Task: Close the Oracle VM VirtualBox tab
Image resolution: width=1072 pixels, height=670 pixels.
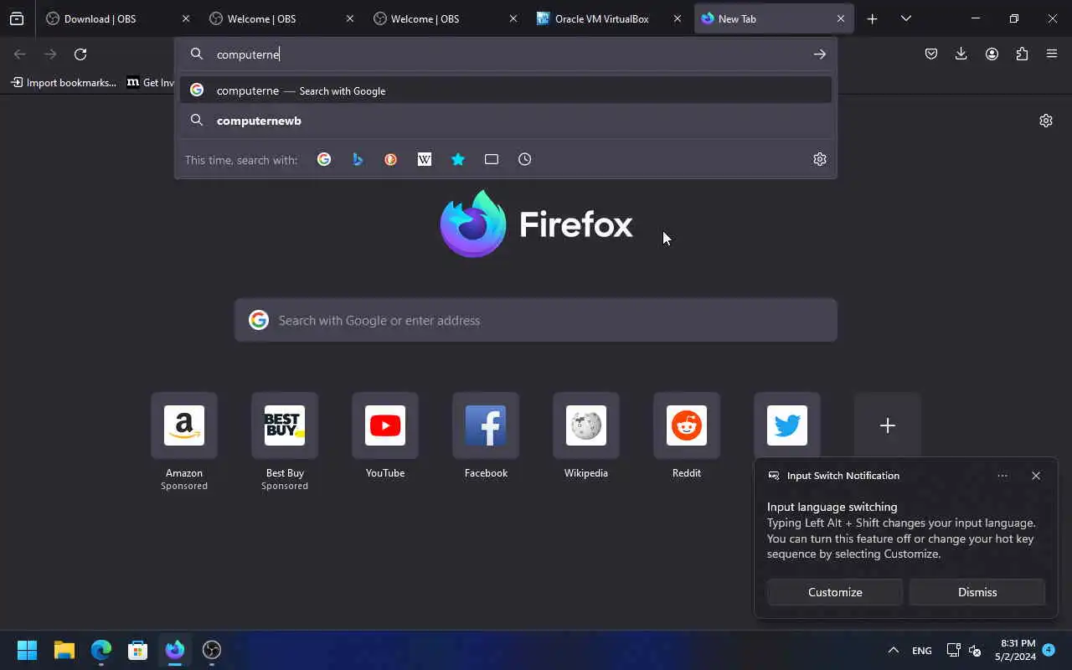Action: (x=678, y=18)
